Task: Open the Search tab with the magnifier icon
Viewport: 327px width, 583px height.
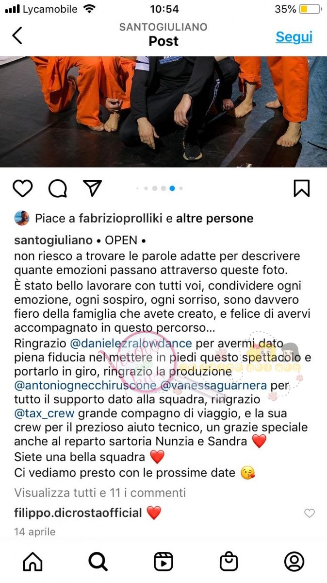Action: tap(98, 562)
